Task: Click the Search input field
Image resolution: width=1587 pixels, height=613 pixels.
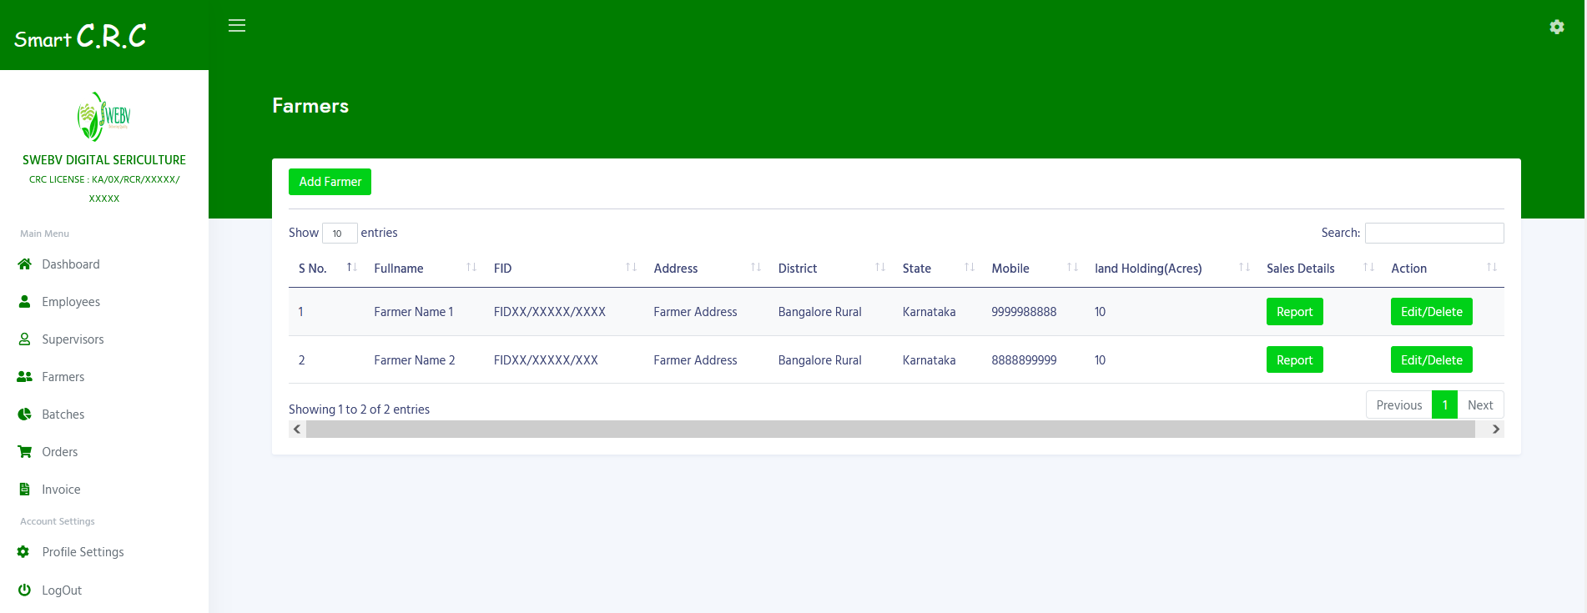Action: pos(1433,233)
